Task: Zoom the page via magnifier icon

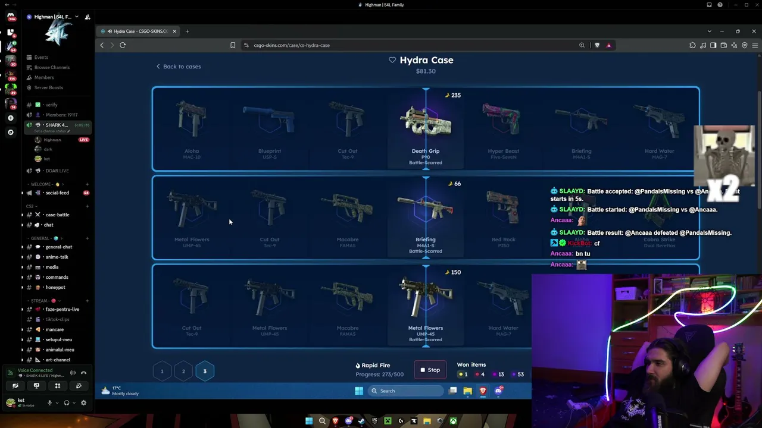Action: click(x=582, y=45)
